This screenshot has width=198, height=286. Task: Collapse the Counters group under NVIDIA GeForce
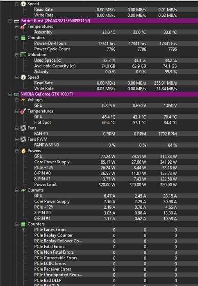[x=17, y=224]
